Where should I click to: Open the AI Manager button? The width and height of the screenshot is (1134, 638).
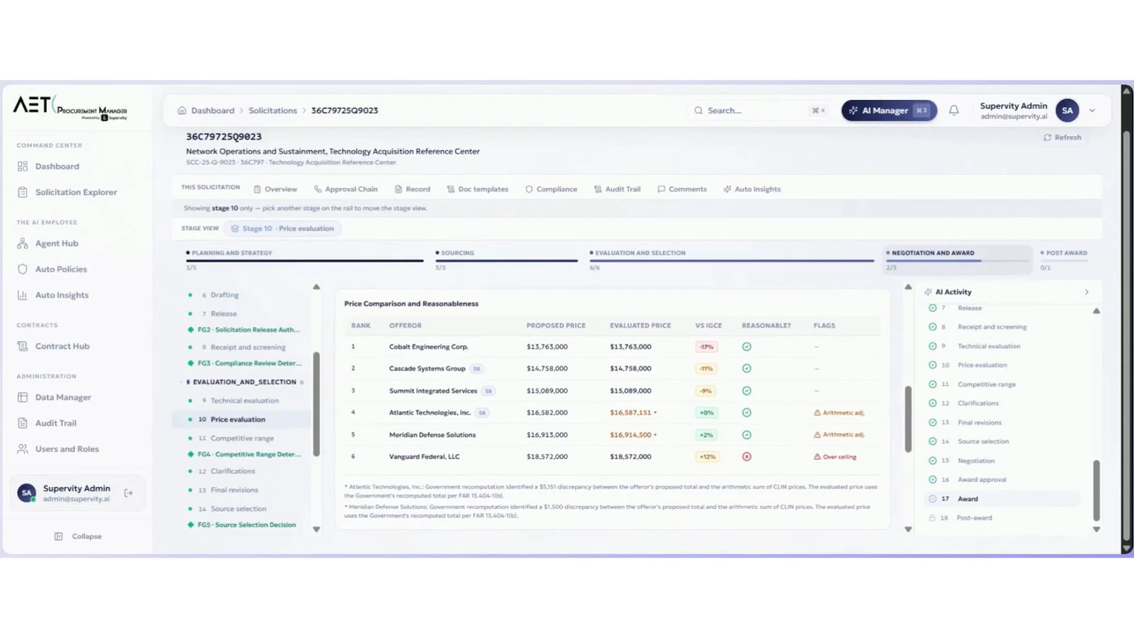889,111
